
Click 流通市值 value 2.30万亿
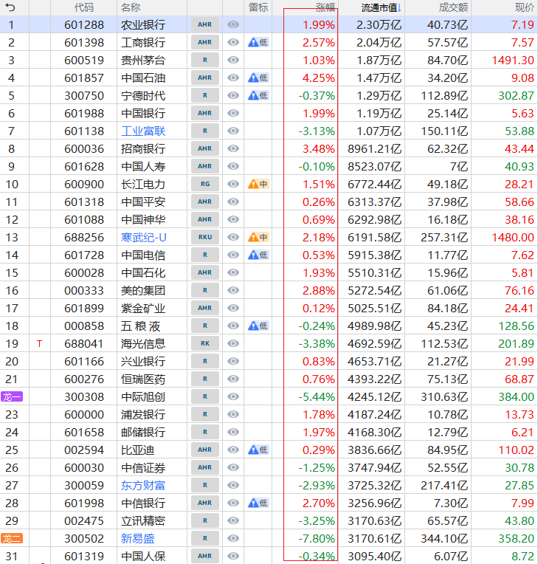click(x=379, y=25)
